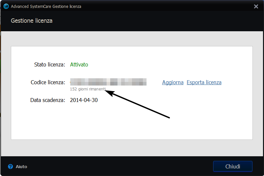Click the Aggiorna link
Viewport: 264px width, 176px height.
pos(173,82)
